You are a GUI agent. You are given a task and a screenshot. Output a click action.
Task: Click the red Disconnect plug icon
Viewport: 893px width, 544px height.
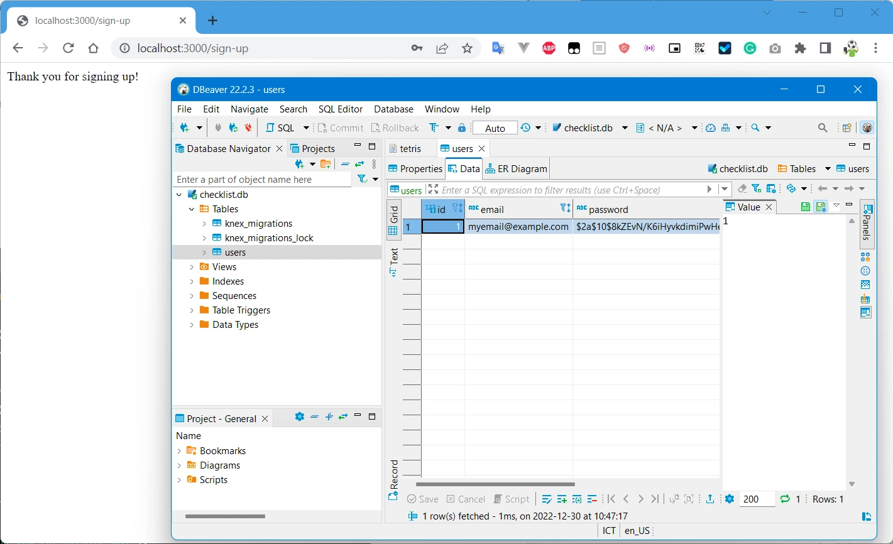point(248,128)
